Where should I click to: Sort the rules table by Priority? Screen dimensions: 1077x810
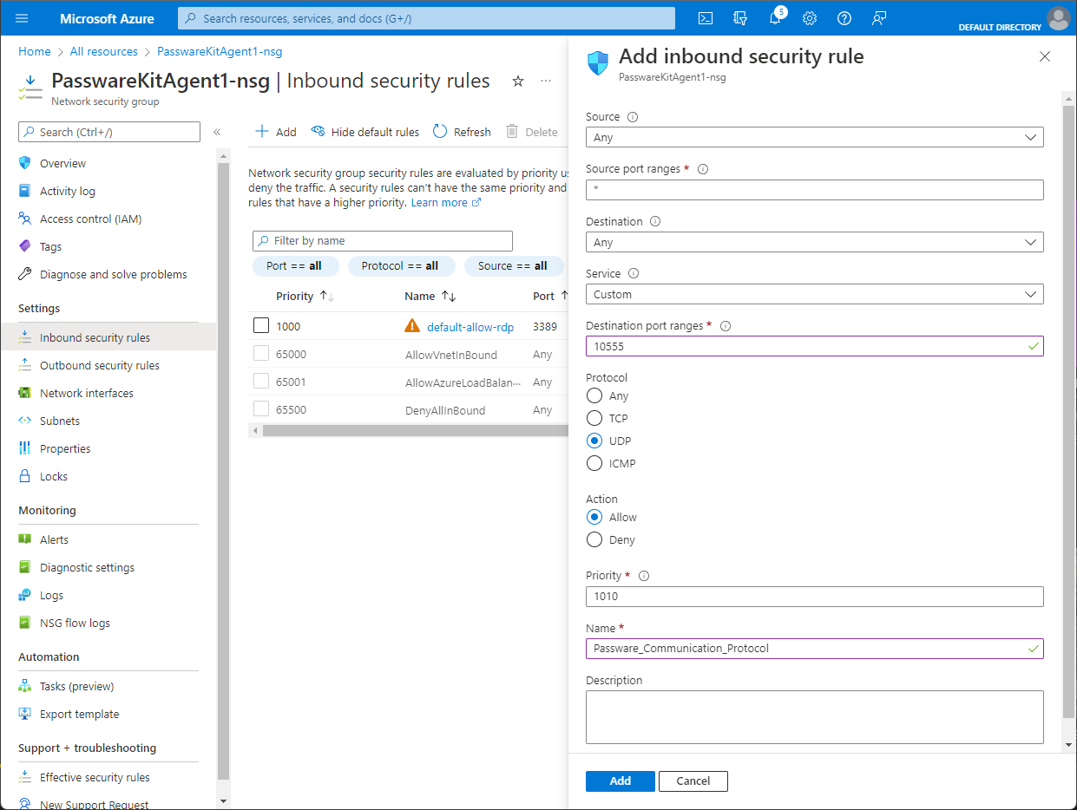[305, 297]
